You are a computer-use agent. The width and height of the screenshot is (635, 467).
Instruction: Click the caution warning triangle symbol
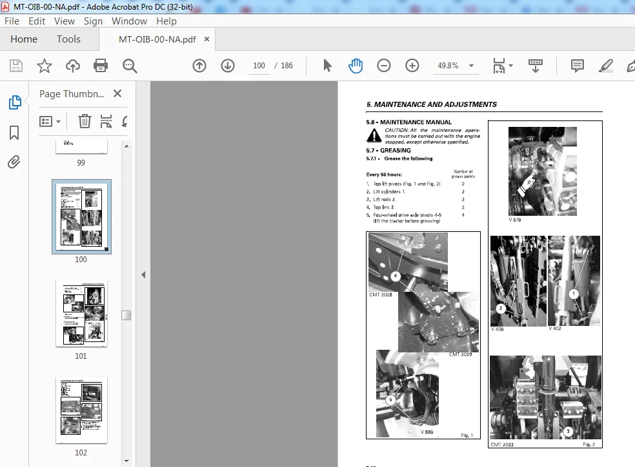pos(374,136)
